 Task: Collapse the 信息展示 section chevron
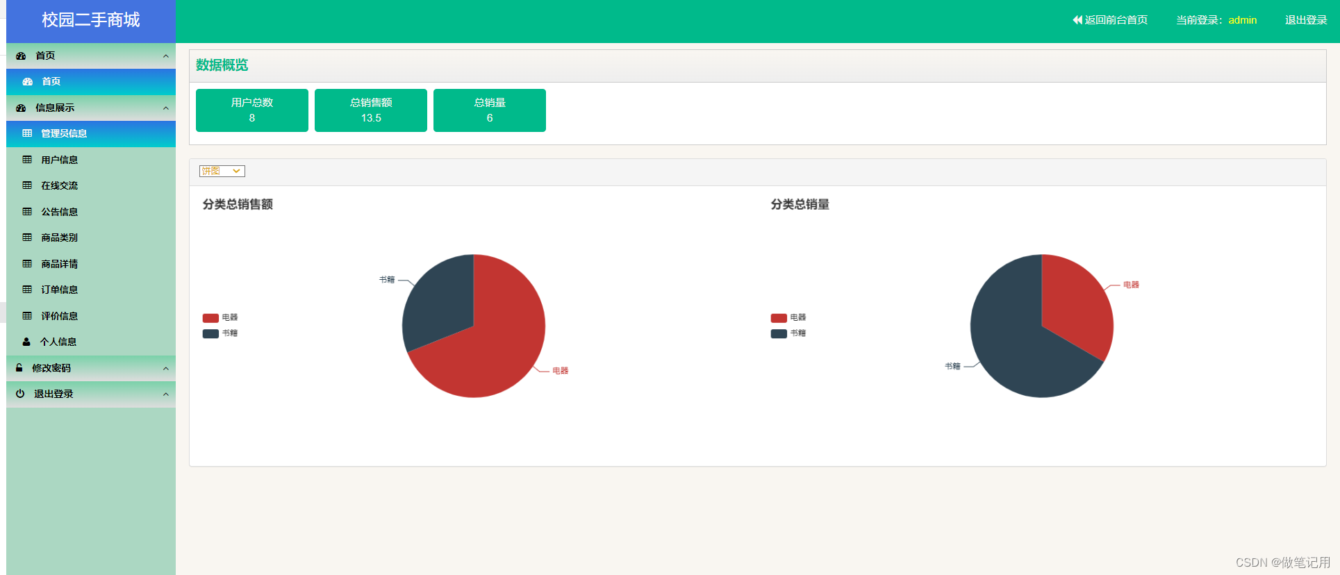[x=165, y=108]
